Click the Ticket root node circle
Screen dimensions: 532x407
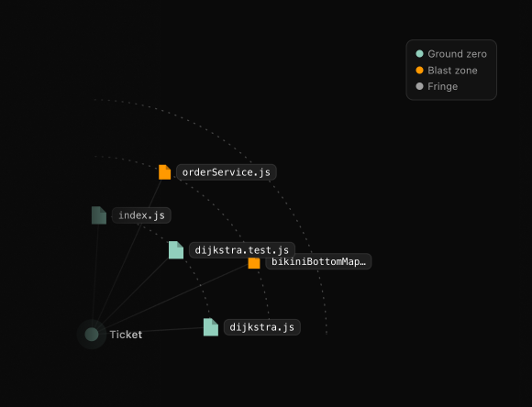coord(92,335)
